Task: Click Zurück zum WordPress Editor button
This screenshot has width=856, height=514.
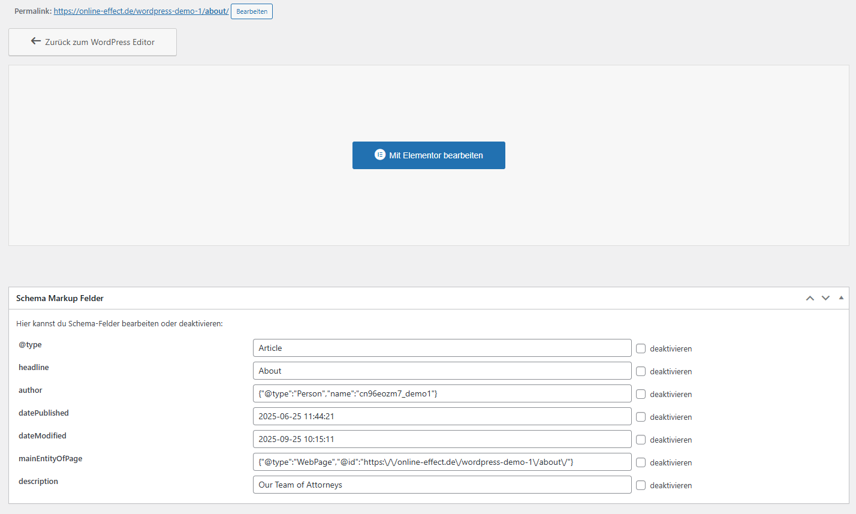Action: pyautogui.click(x=92, y=42)
